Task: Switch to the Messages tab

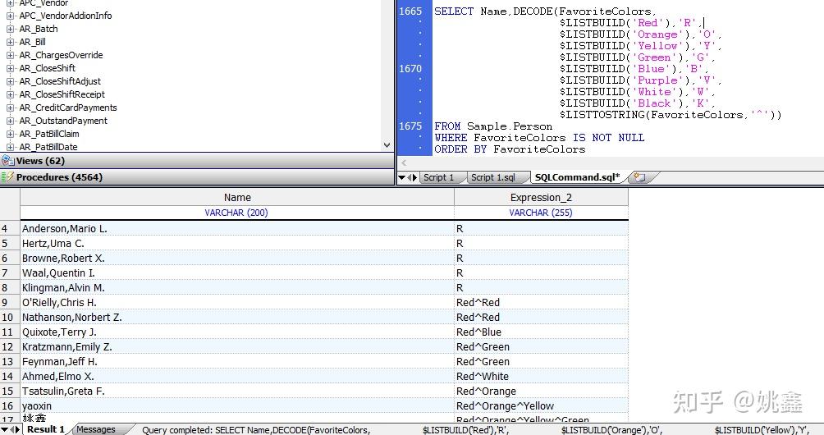Action: [96, 429]
